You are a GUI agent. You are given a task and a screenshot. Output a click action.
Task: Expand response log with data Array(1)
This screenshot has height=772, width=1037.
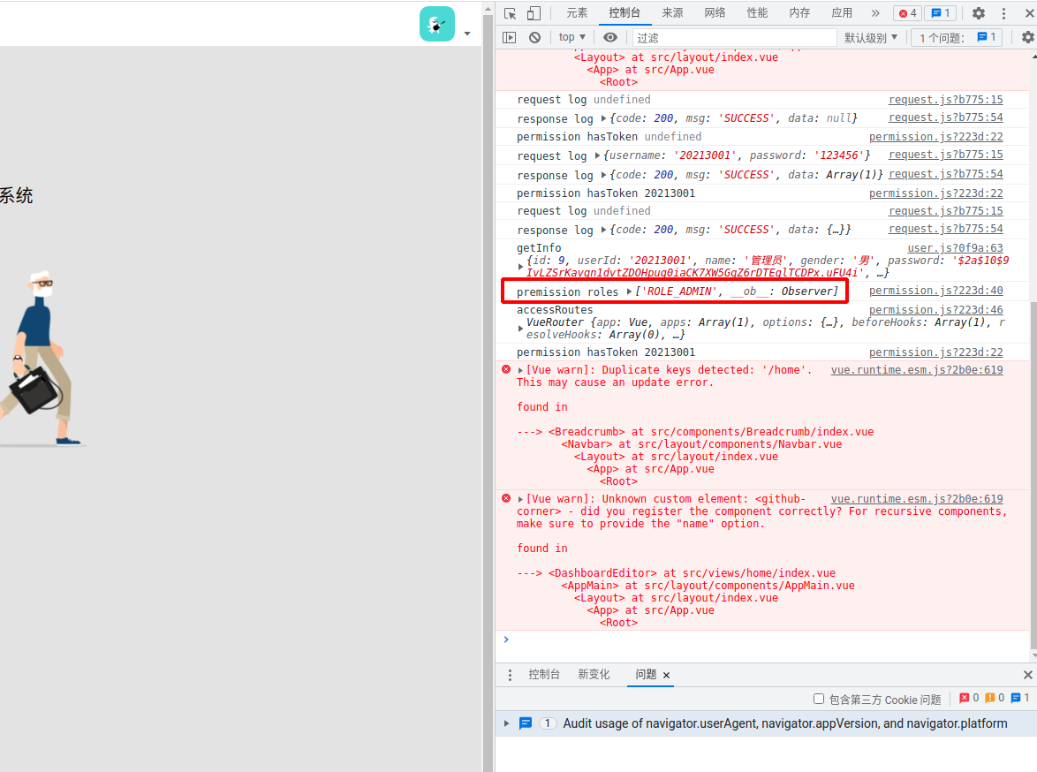pyautogui.click(x=603, y=175)
